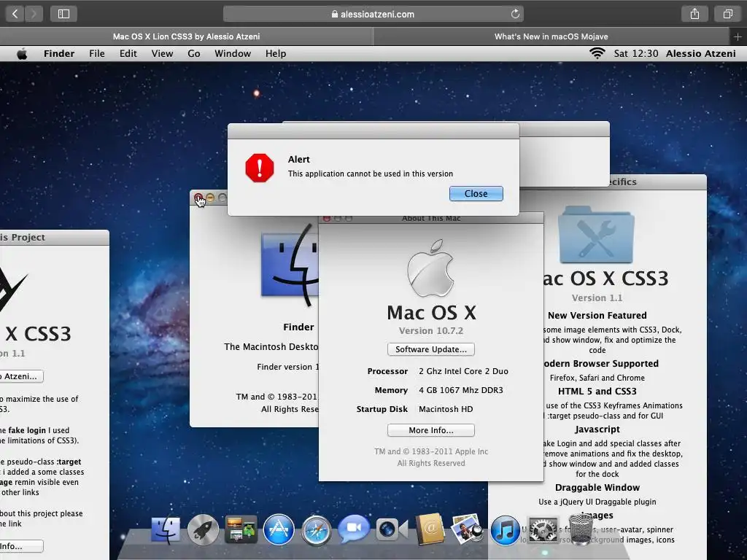Click the 4 GB 1067 Mhz DDR3 value
The height and width of the screenshot is (560, 747).
pyautogui.click(x=461, y=390)
